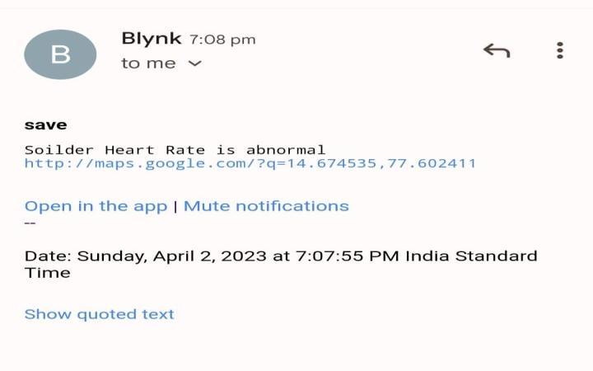Click the "--" signature separator line
Image resolution: width=593 pixels, height=371 pixels.
(30, 222)
